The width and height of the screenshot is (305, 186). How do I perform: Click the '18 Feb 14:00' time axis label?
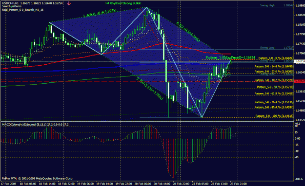coord(47,184)
